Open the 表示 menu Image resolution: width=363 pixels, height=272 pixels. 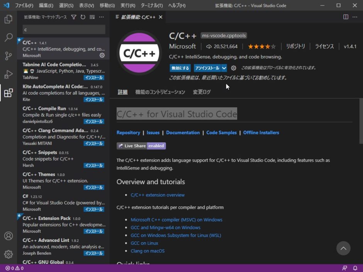click(87, 5)
